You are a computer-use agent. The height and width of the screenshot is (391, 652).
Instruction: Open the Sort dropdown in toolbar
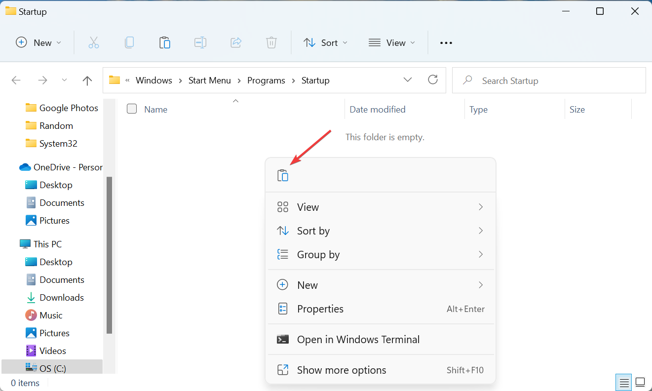pyautogui.click(x=326, y=42)
